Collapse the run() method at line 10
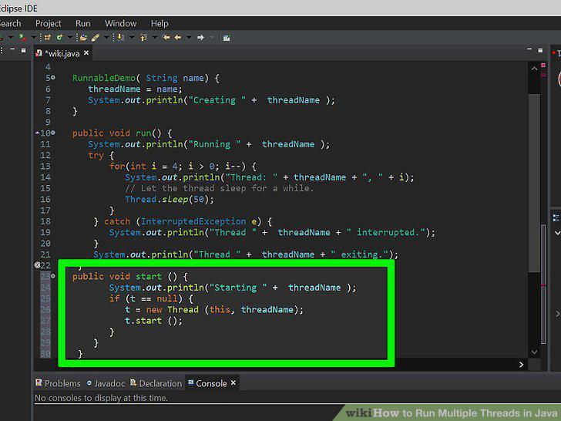 click(x=53, y=133)
